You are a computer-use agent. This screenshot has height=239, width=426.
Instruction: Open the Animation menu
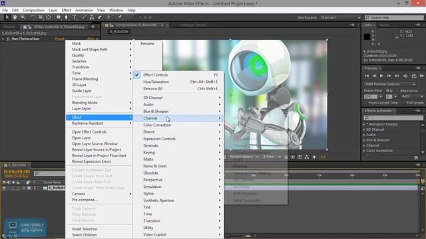click(84, 11)
